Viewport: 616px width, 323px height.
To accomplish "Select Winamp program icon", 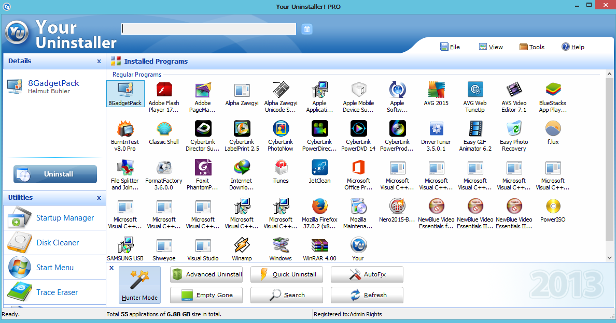I will click(x=242, y=245).
